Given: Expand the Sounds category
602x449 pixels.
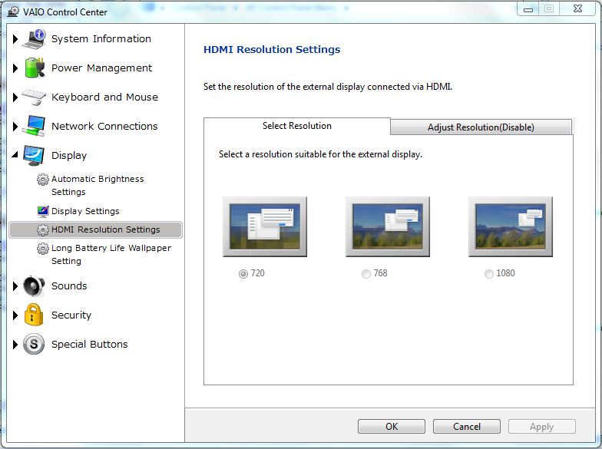Looking at the screenshot, I should coord(15,286).
